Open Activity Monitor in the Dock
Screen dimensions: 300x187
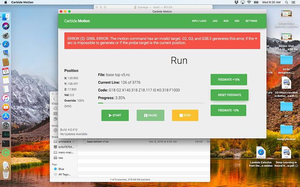pyautogui.click(x=6, y=135)
